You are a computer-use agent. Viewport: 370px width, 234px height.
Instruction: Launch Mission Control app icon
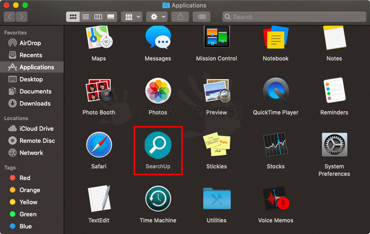tap(216, 37)
